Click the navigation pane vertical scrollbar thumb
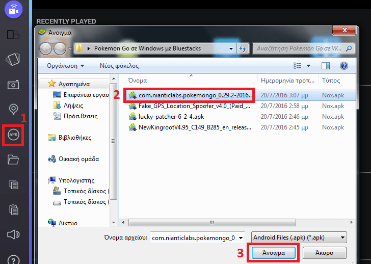The height and width of the screenshot is (264, 371). click(x=114, y=141)
